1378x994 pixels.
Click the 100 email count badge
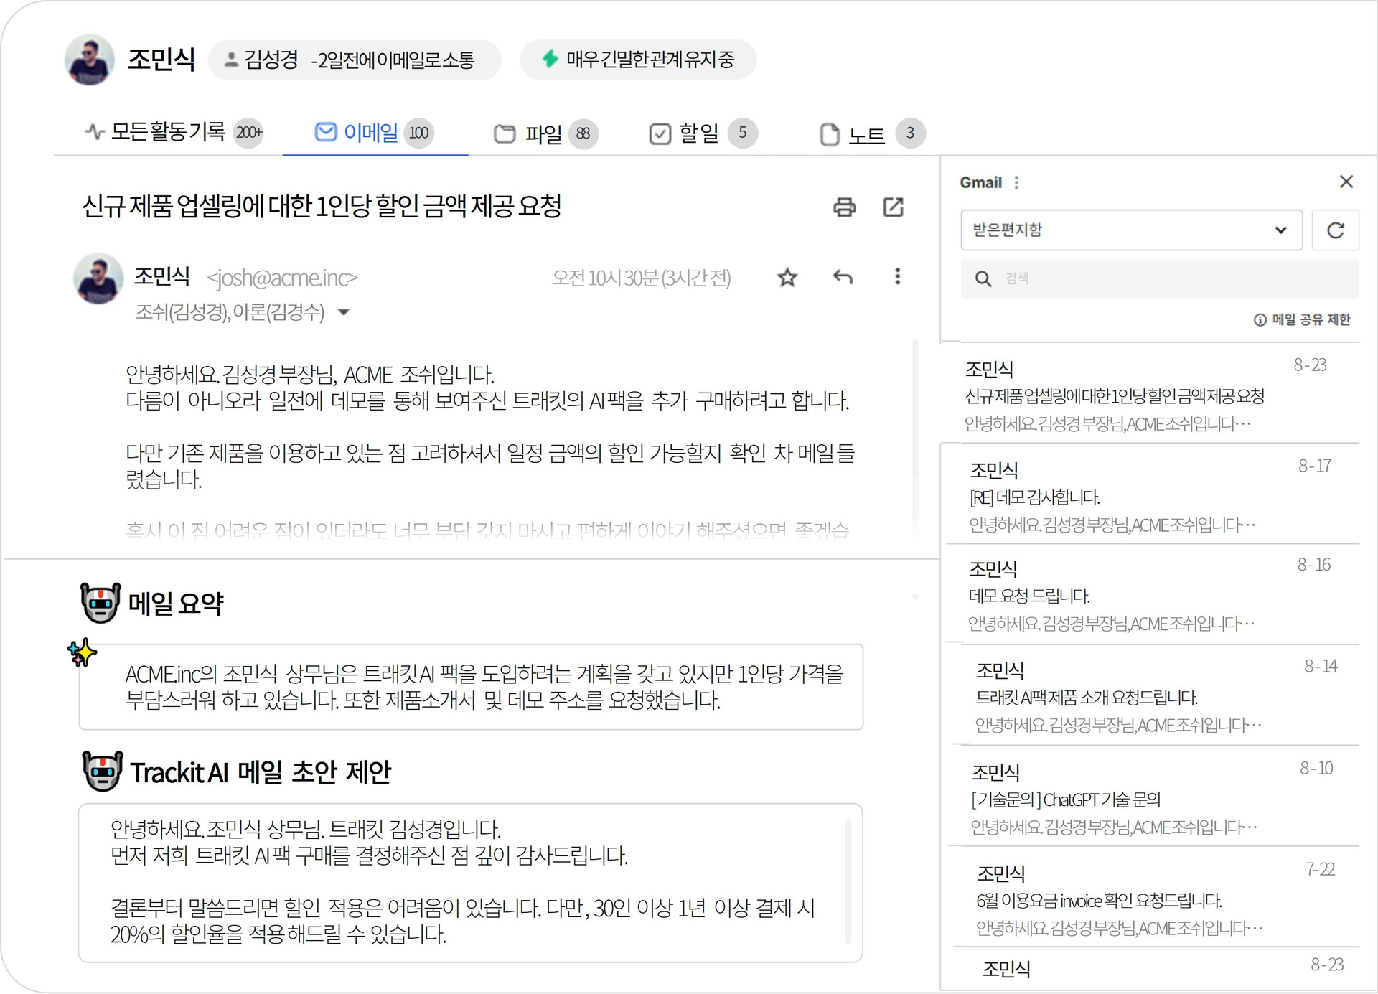(x=419, y=133)
